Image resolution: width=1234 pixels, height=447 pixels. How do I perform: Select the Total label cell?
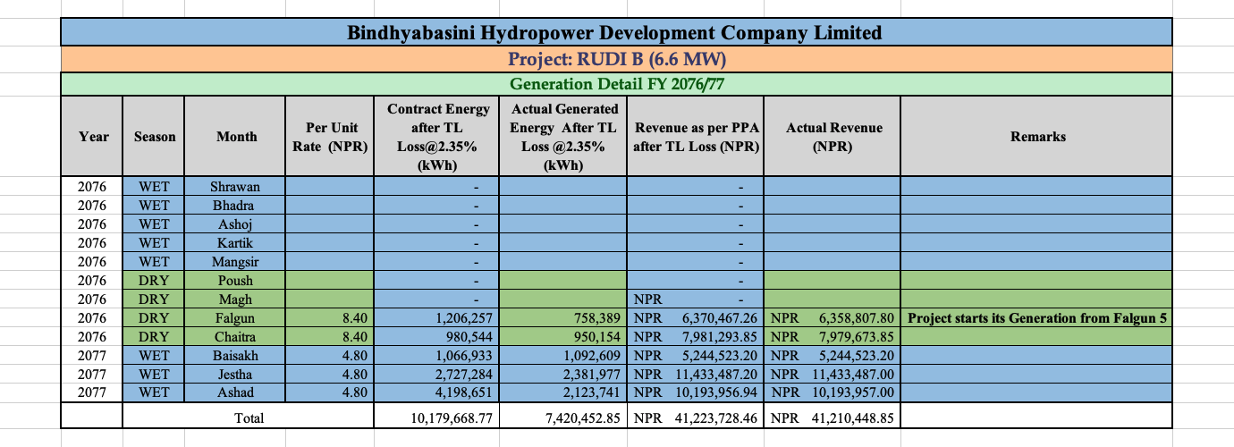point(249,417)
